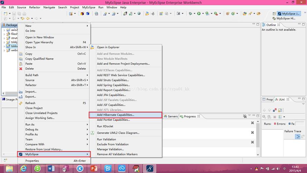Click the Generate UML2 Class Diagram icon
This screenshot has height=173, width=307.
click(93, 133)
